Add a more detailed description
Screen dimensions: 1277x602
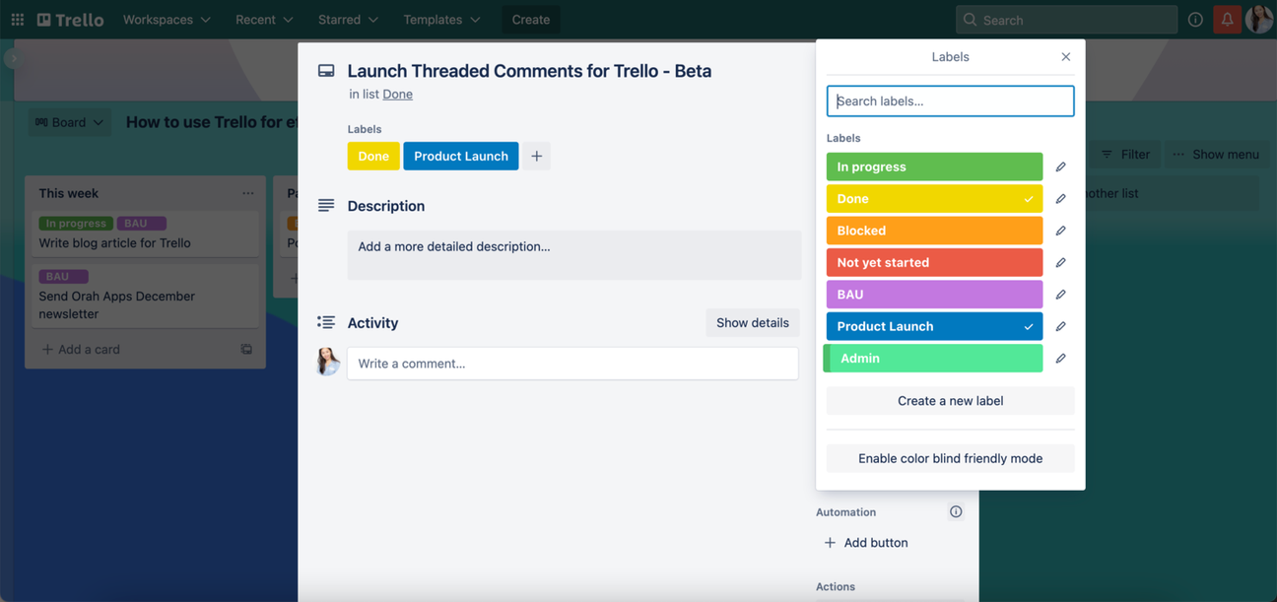574,255
